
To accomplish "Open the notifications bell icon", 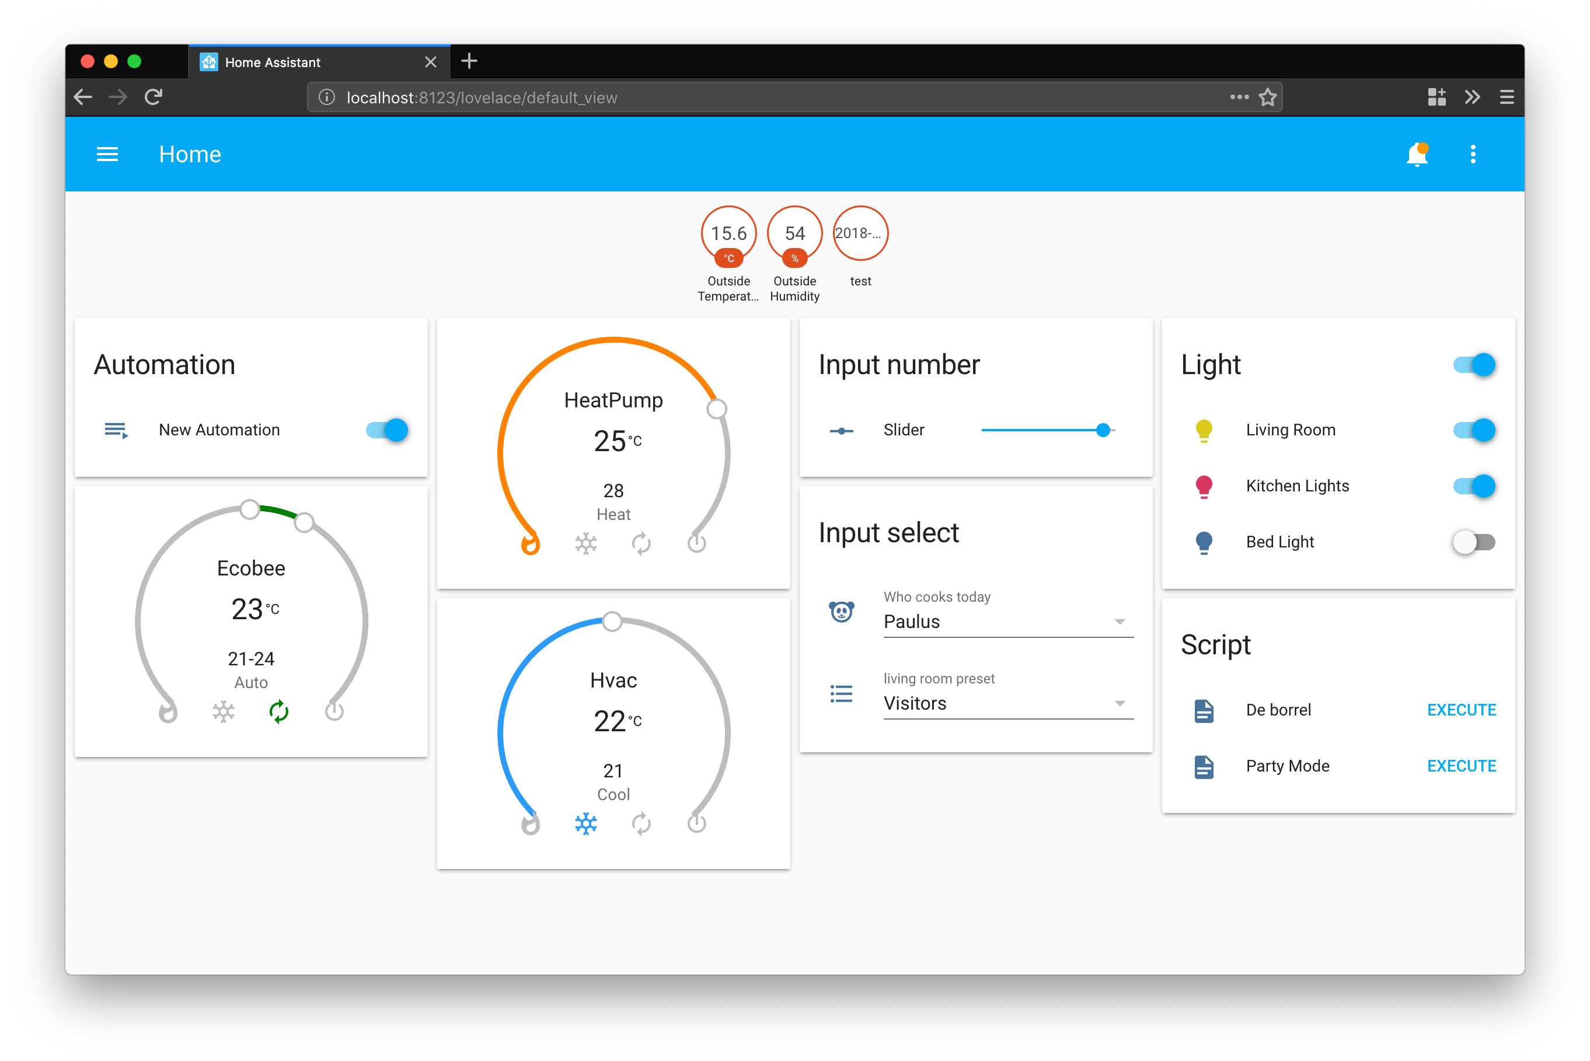I will tap(1416, 154).
